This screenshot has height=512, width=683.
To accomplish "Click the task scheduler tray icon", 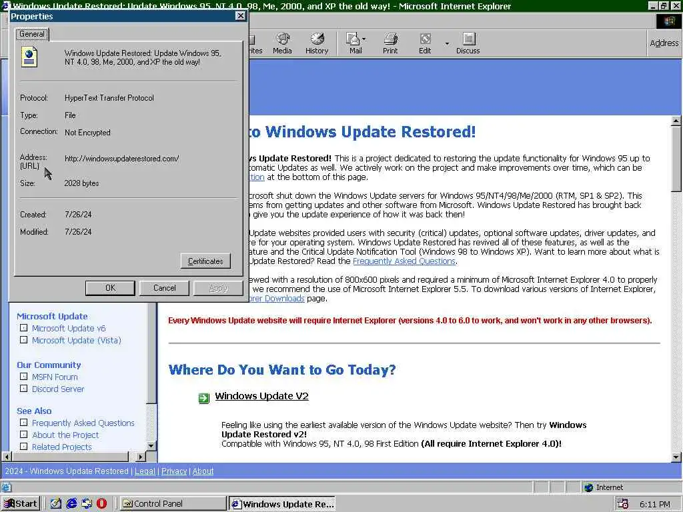I will tap(623, 504).
